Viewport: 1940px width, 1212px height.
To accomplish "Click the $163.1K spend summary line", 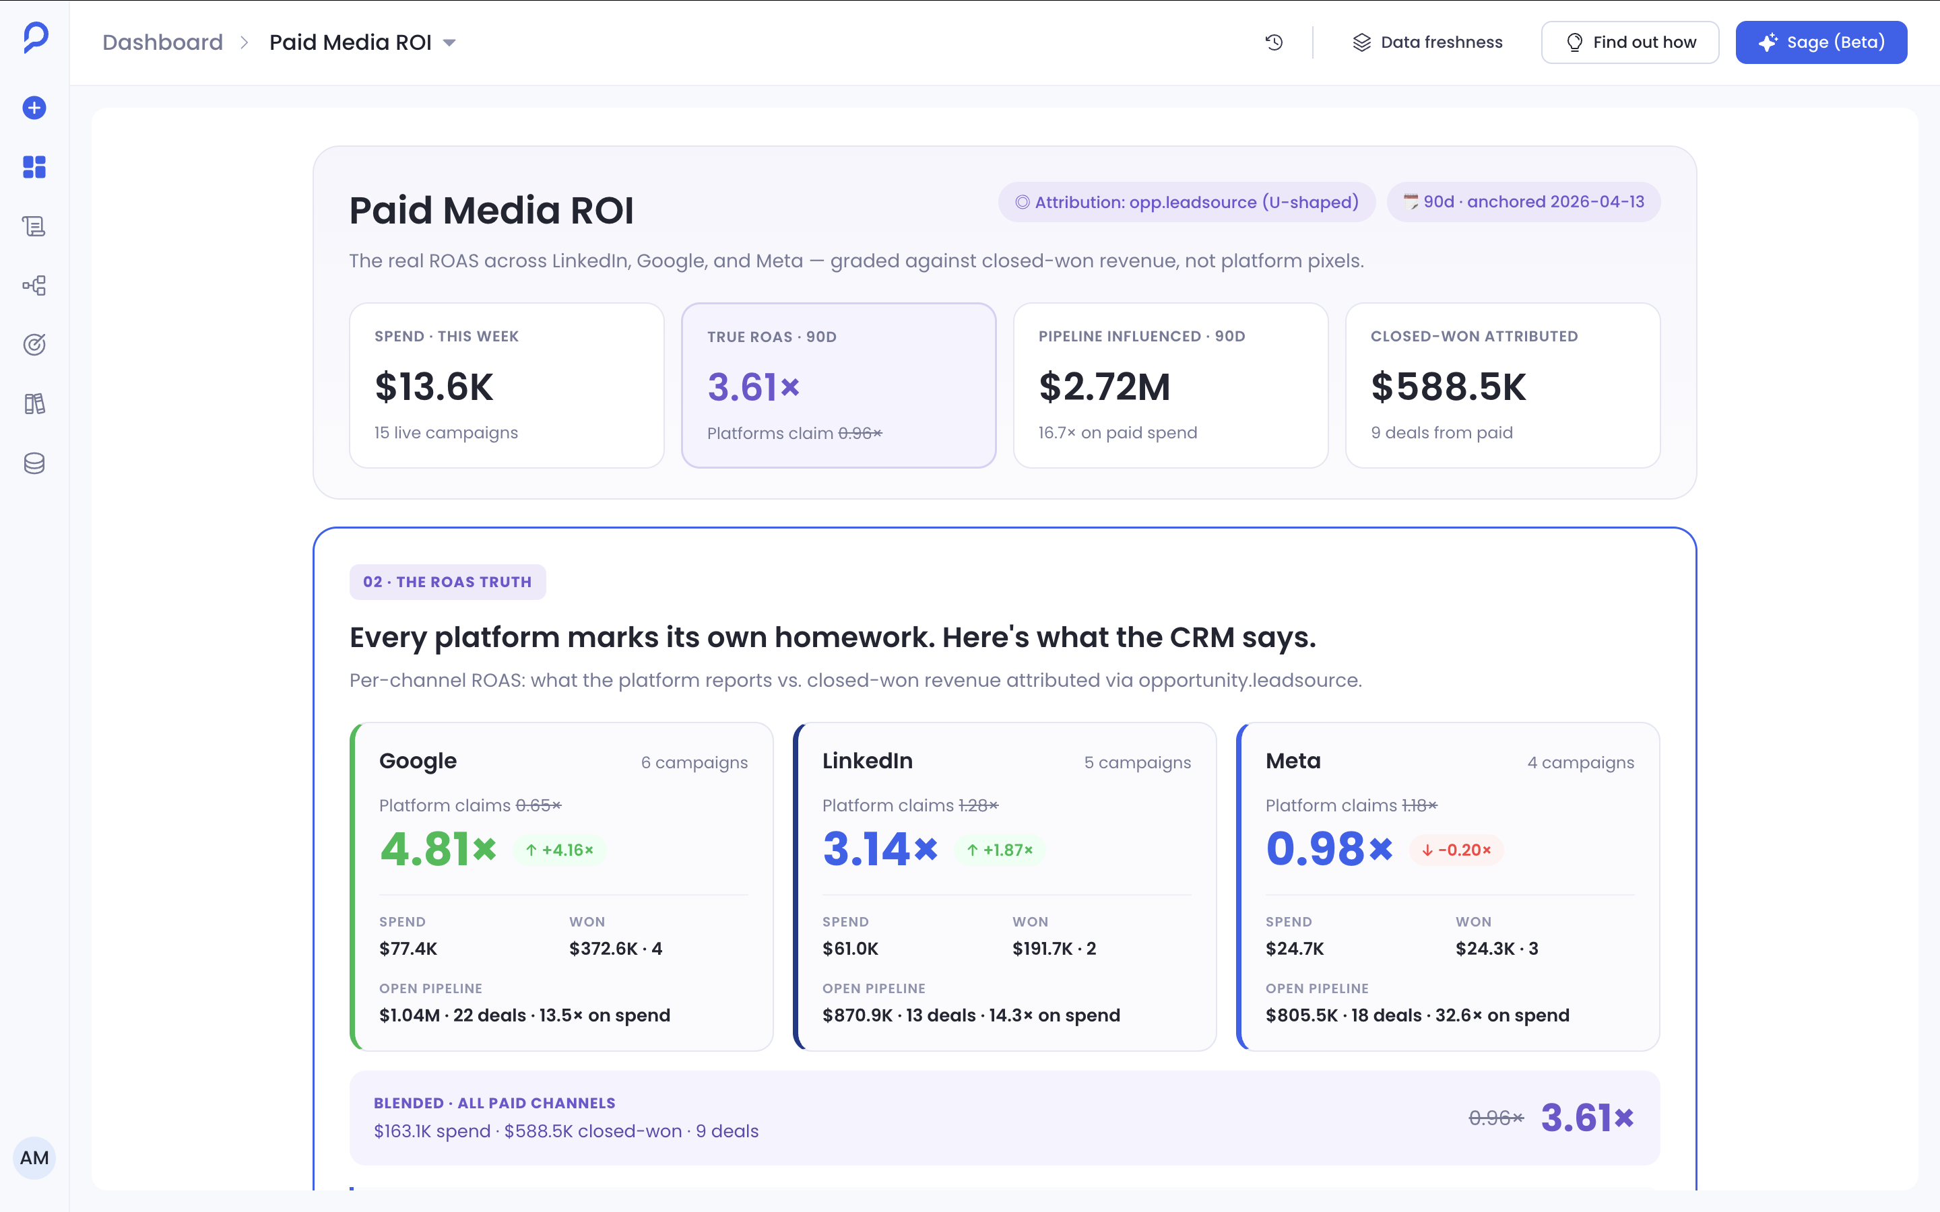I will (566, 1131).
